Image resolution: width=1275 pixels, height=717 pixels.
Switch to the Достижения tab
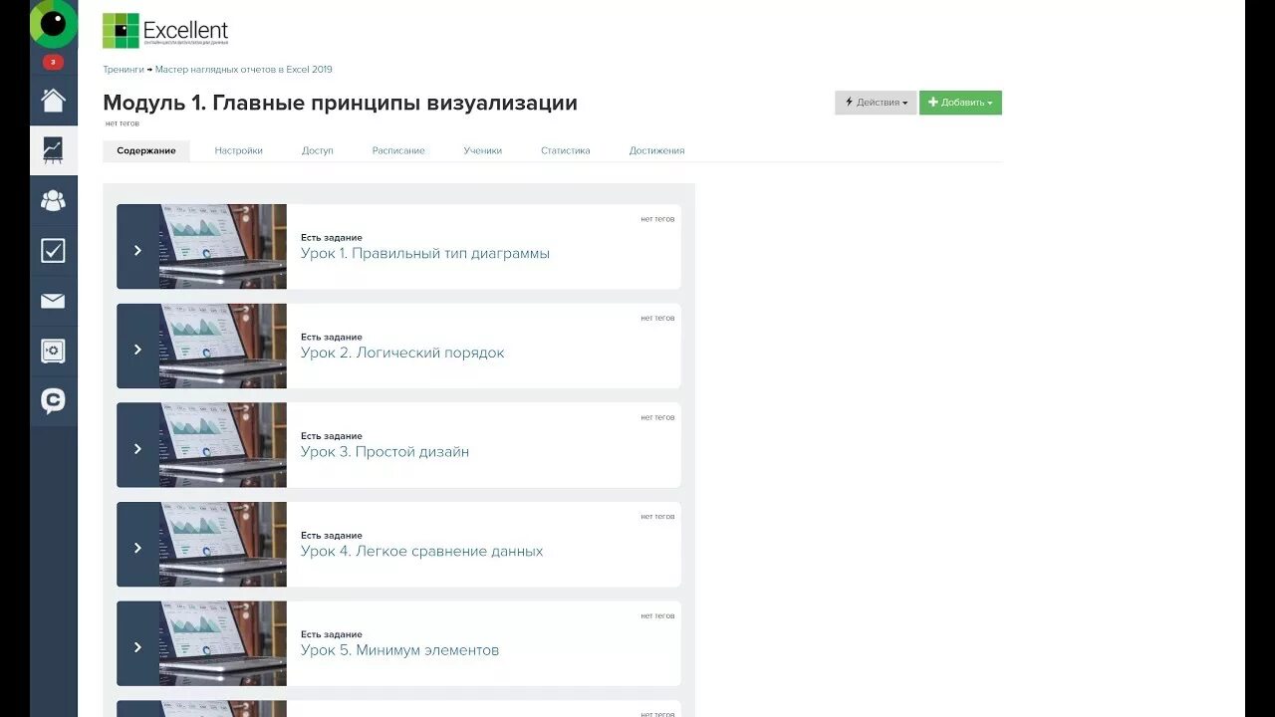pyautogui.click(x=656, y=150)
